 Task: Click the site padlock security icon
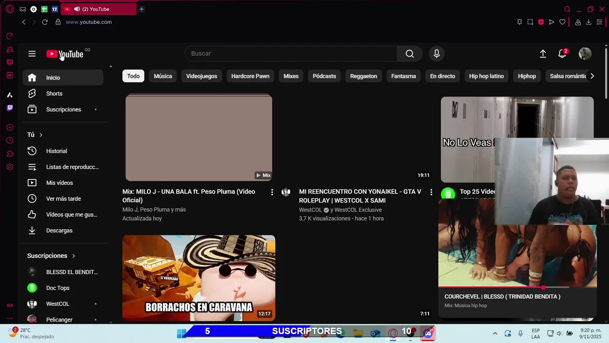click(58, 22)
